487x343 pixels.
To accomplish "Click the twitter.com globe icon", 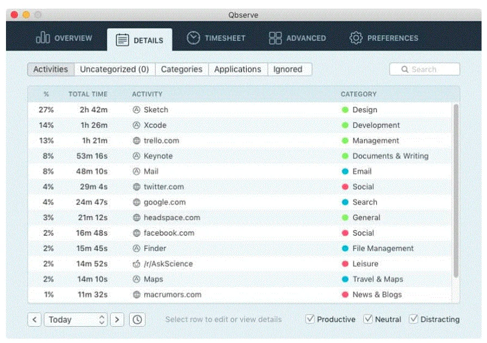I will (x=136, y=186).
